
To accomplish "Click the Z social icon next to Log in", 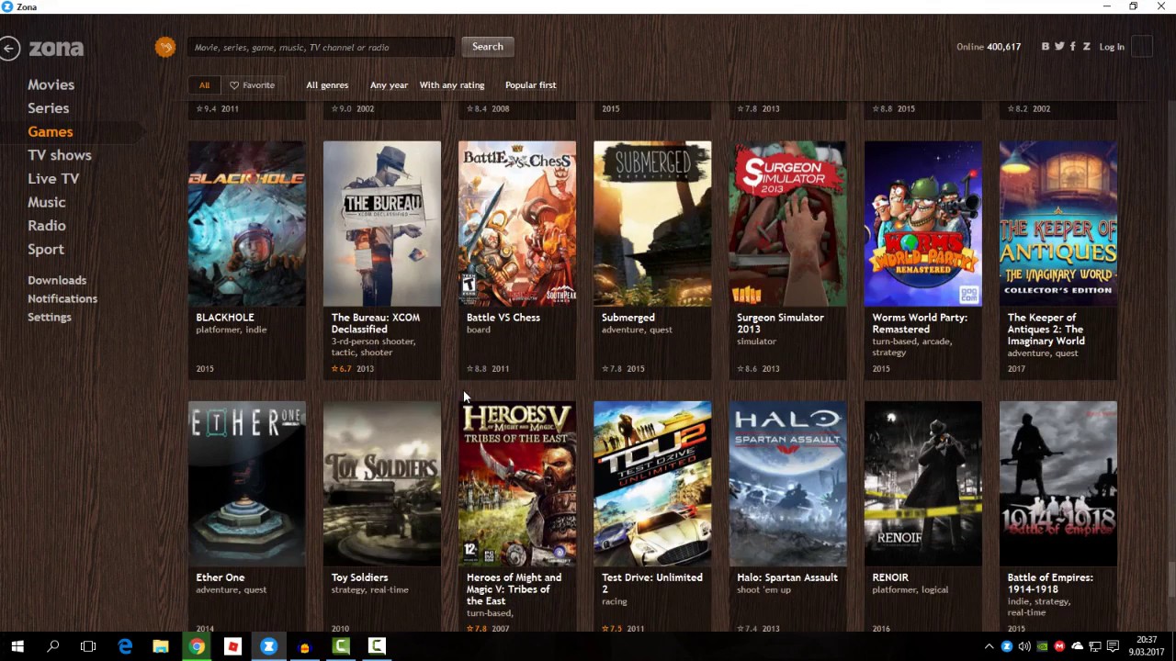I will pyautogui.click(x=1086, y=47).
